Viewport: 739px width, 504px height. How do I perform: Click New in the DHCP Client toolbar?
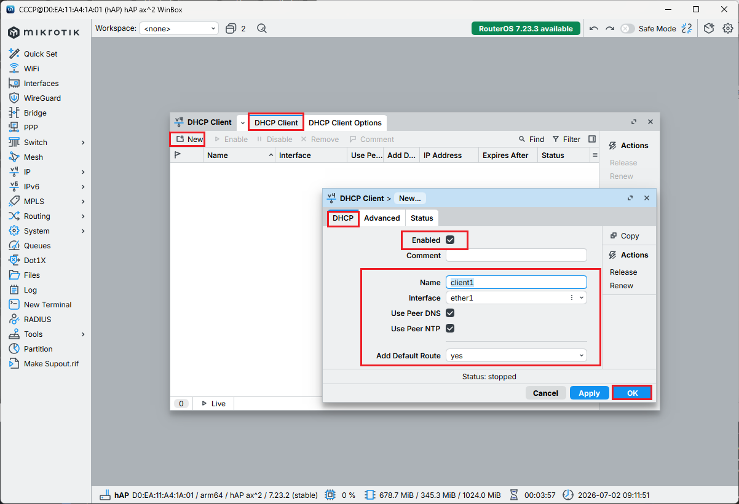pos(189,139)
